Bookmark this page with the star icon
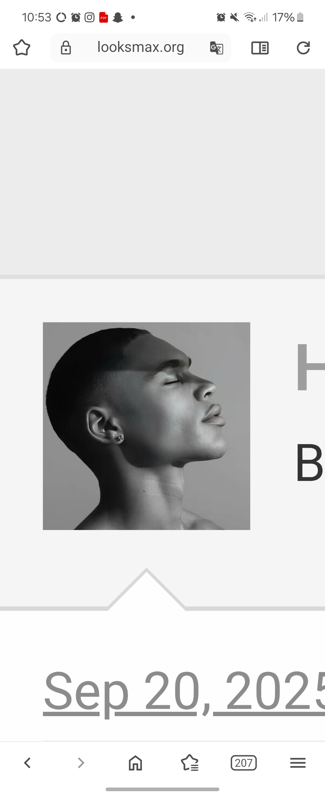Viewport: 325px width, 796px height. pos(22,48)
